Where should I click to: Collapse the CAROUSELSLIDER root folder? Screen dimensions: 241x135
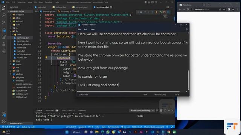point(9,11)
